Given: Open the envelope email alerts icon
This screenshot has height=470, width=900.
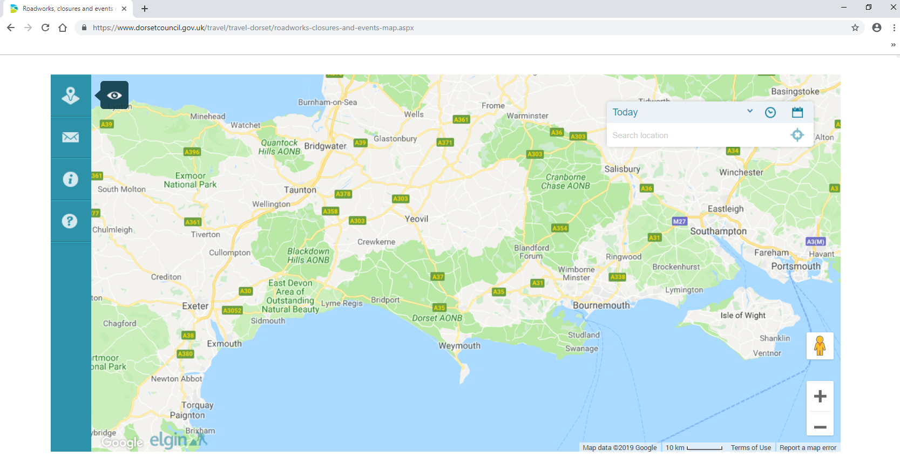Looking at the screenshot, I should [71, 137].
